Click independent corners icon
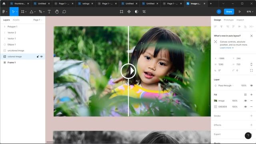Screen dimensions: 256x144 252,70
